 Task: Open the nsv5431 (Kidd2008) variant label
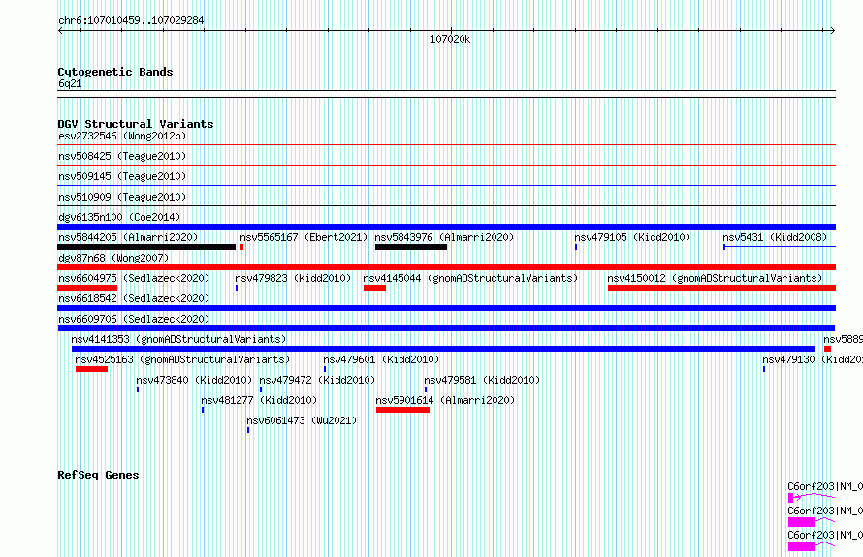(775, 237)
